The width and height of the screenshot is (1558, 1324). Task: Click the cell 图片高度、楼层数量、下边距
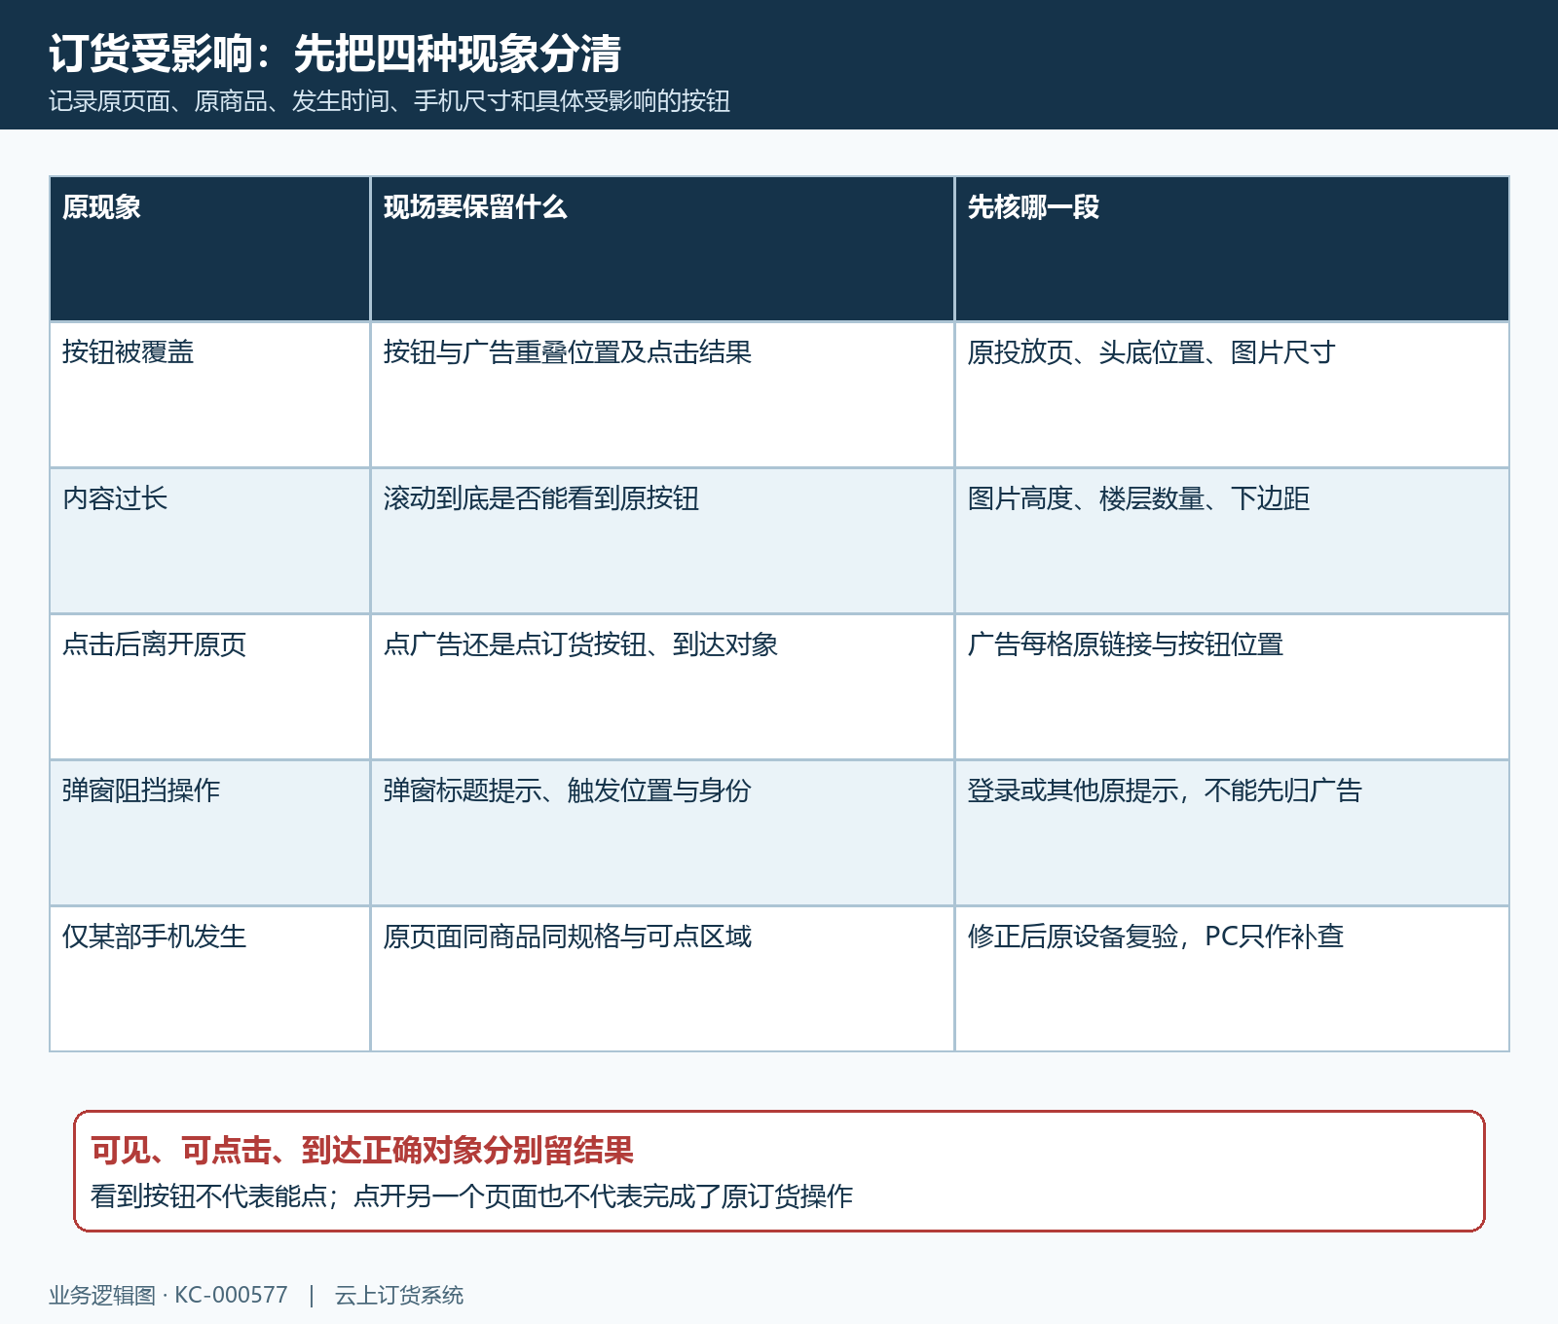click(x=1232, y=540)
